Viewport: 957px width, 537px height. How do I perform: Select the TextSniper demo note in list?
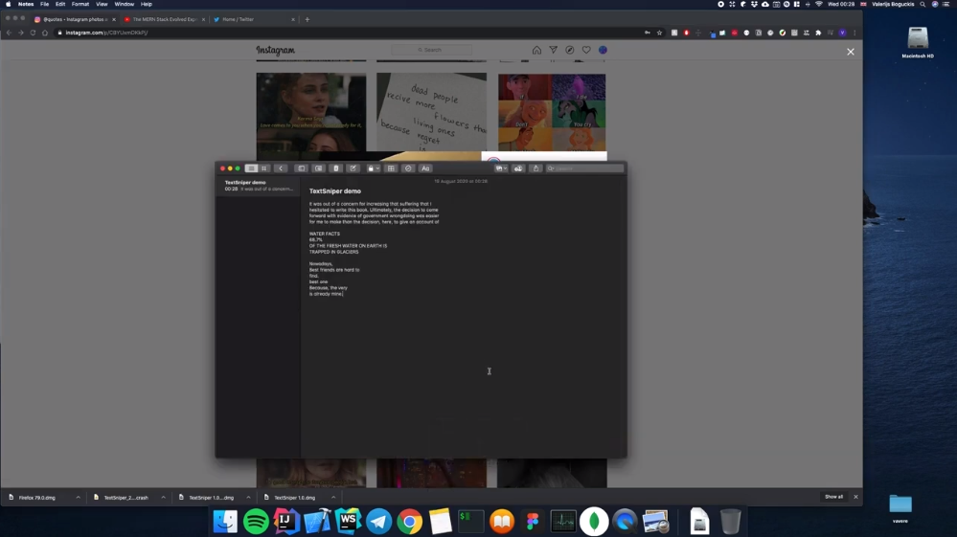(x=259, y=186)
